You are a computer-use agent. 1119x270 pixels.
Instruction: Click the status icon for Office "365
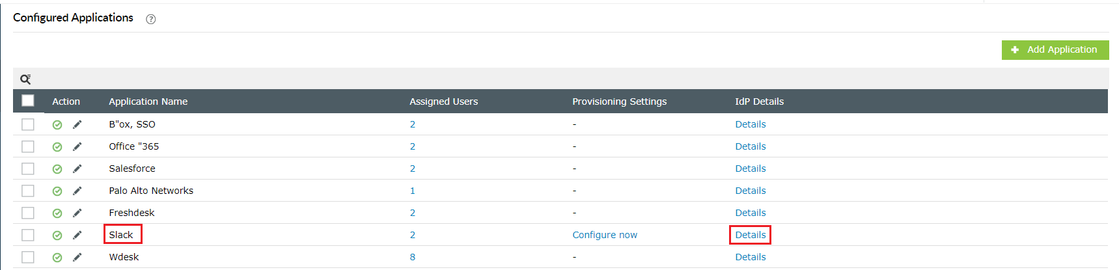pyautogui.click(x=57, y=146)
